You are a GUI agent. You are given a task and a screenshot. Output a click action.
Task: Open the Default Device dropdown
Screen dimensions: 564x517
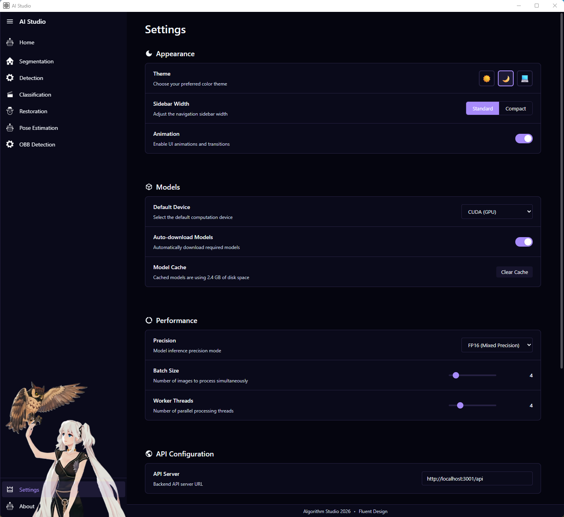click(497, 212)
